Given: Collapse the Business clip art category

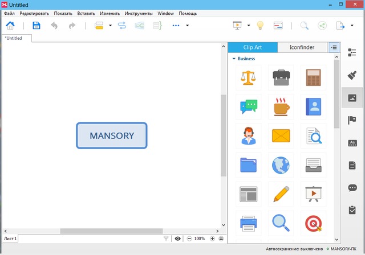Looking at the screenshot, I should pos(234,59).
